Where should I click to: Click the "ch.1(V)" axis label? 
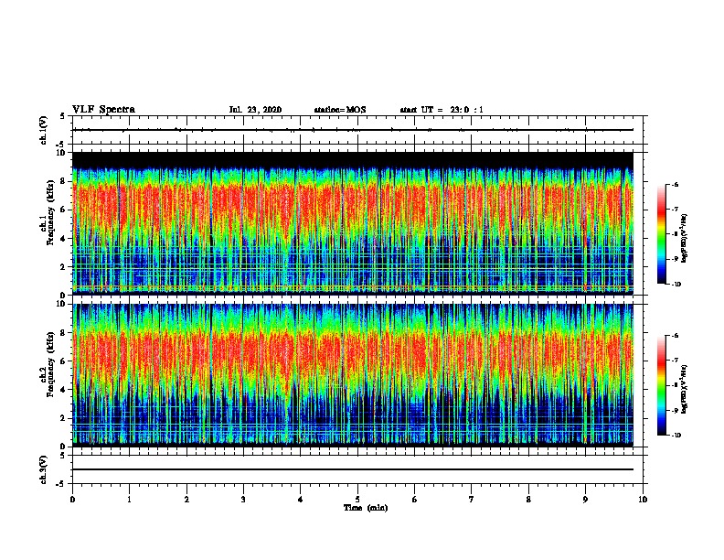pos(44,130)
